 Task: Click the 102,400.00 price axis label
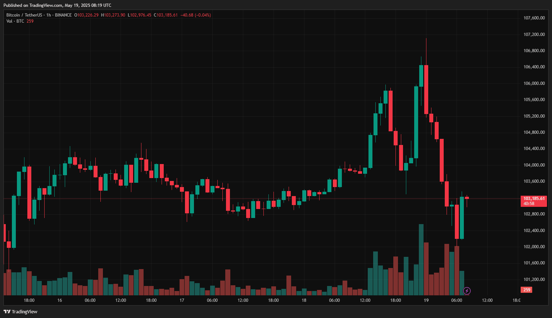(534, 231)
